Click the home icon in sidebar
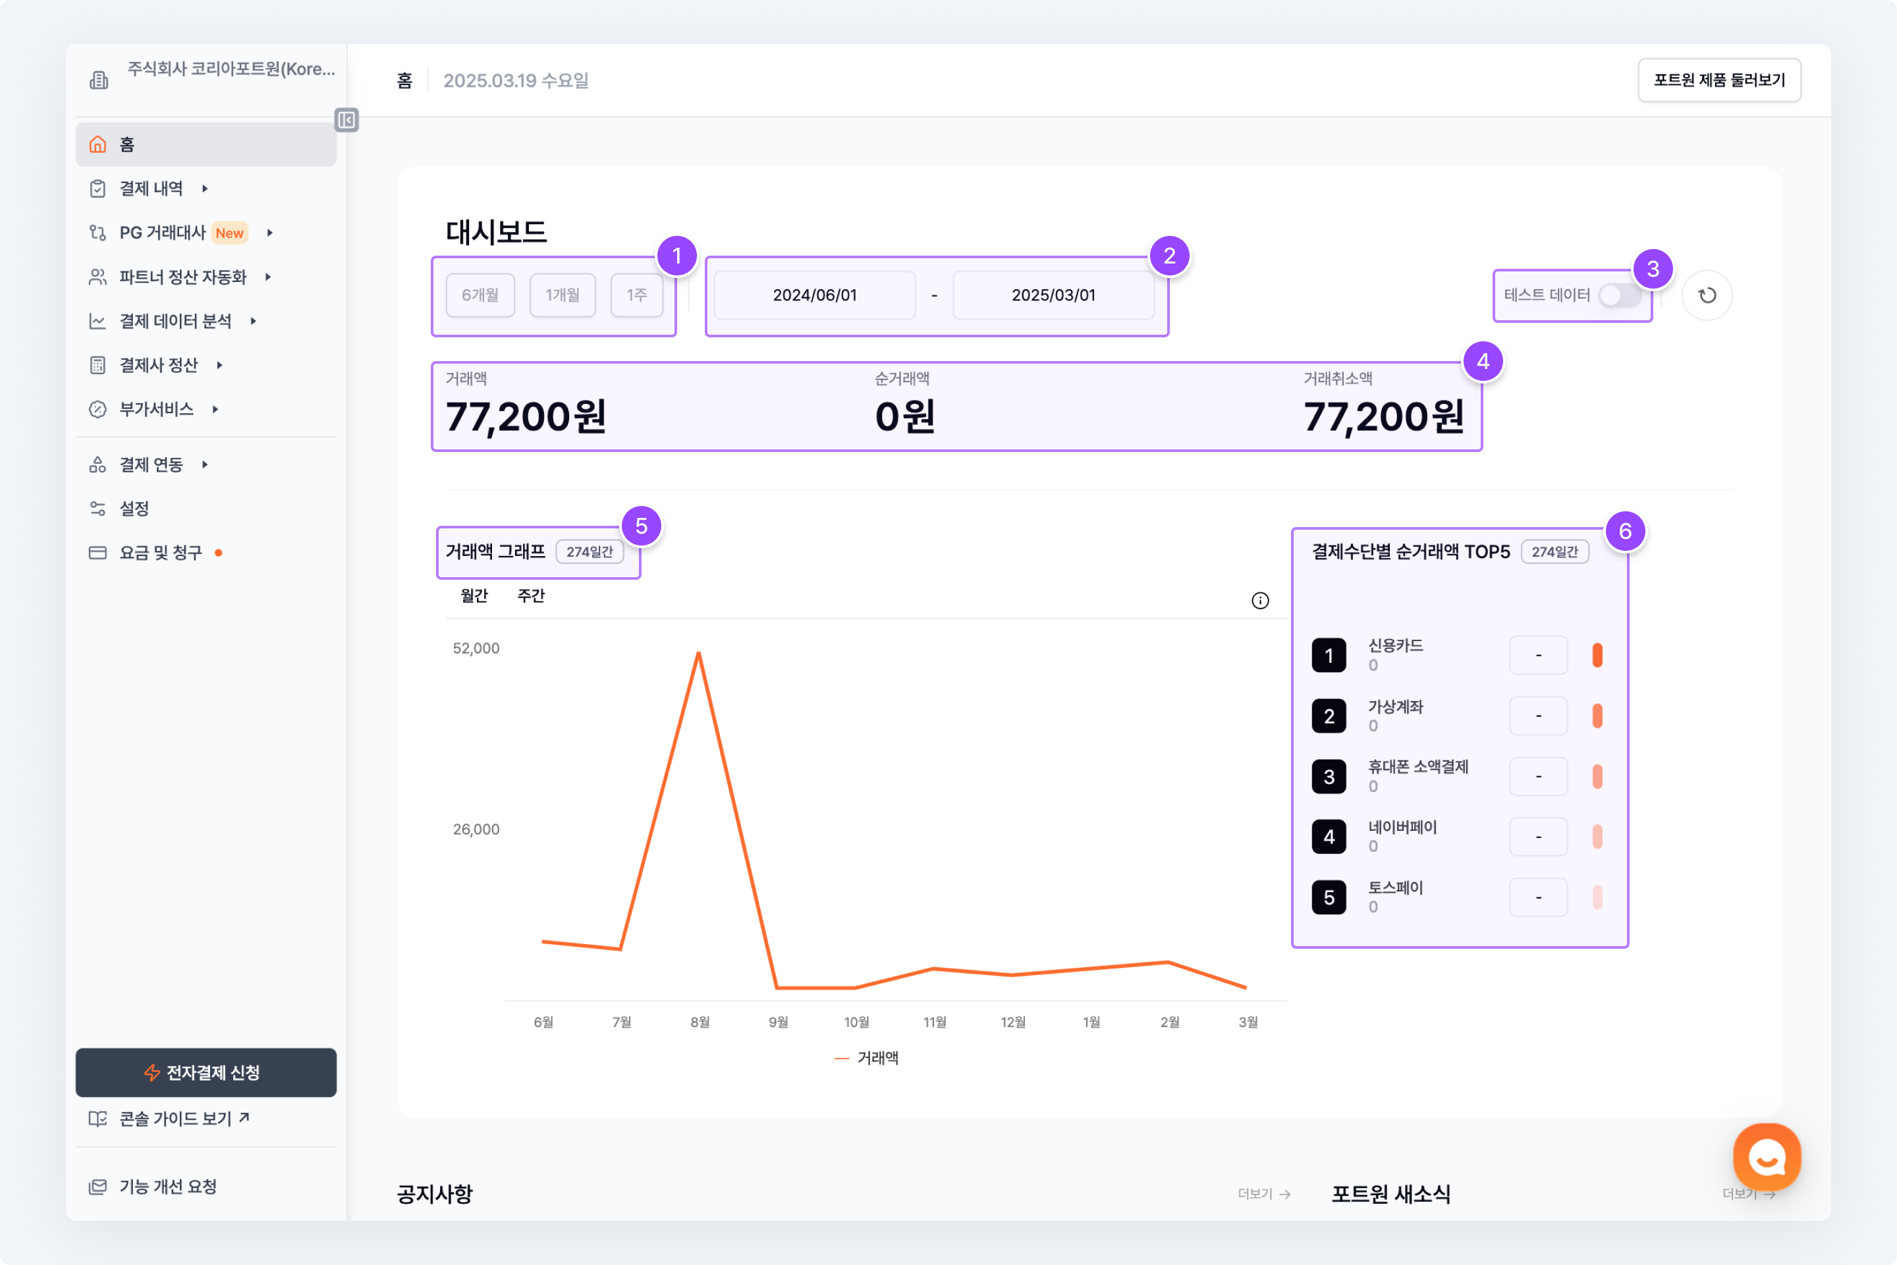The width and height of the screenshot is (1897, 1265). [97, 144]
